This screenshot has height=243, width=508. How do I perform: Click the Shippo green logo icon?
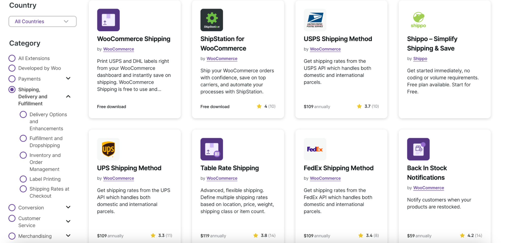(x=418, y=20)
